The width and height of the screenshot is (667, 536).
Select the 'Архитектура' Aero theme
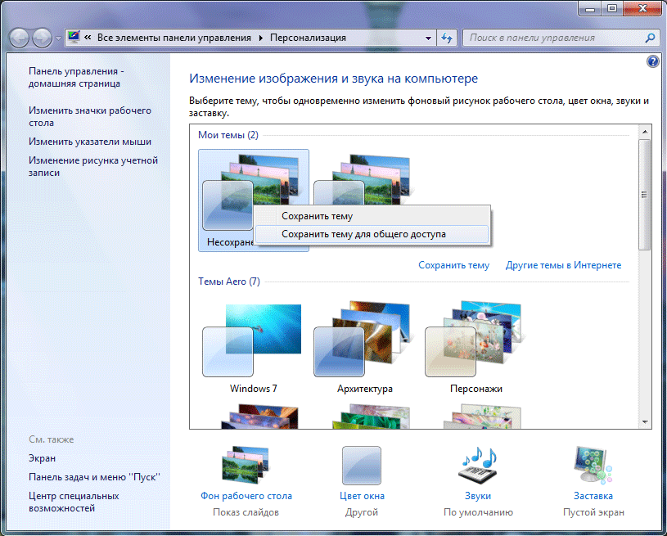(x=364, y=348)
